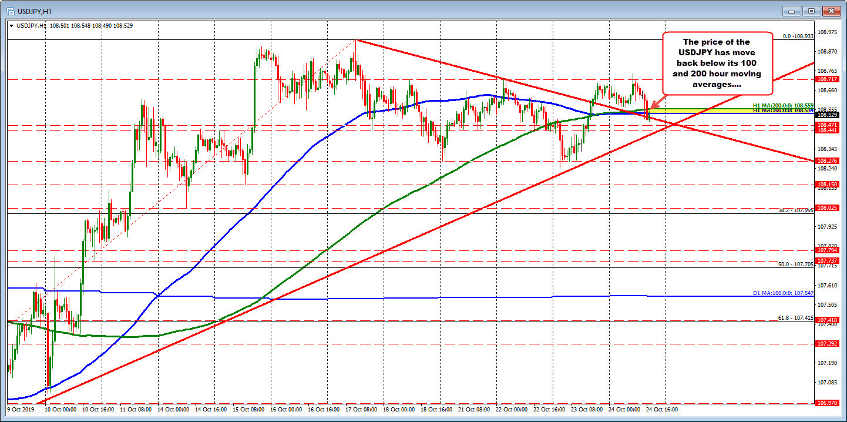Image resolution: width=847 pixels, height=422 pixels.
Task: Click the 108.870 price scale value
Action: [827, 52]
